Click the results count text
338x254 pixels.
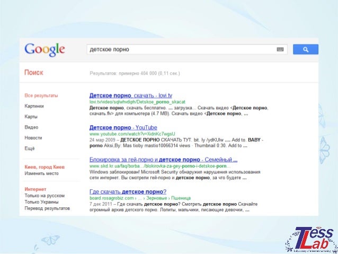point(135,73)
